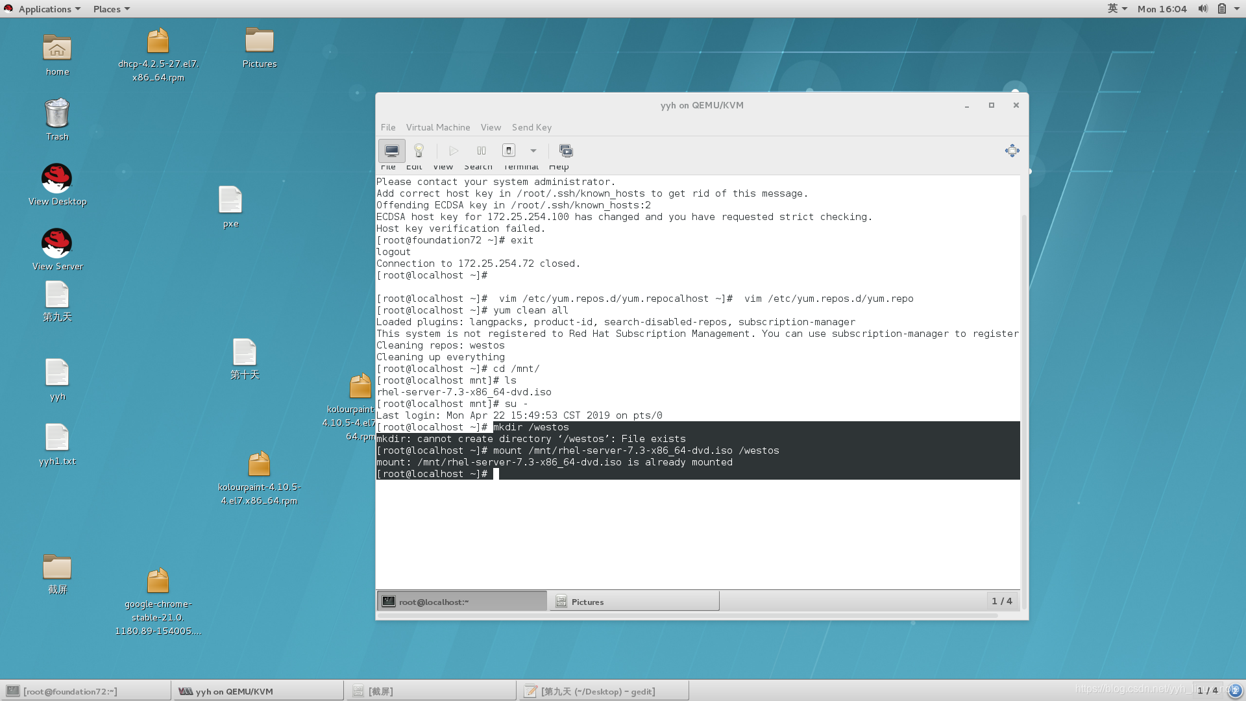Image resolution: width=1246 pixels, height=701 pixels.
Task: Open the shutdown options dropdown arrow
Action: 533,151
